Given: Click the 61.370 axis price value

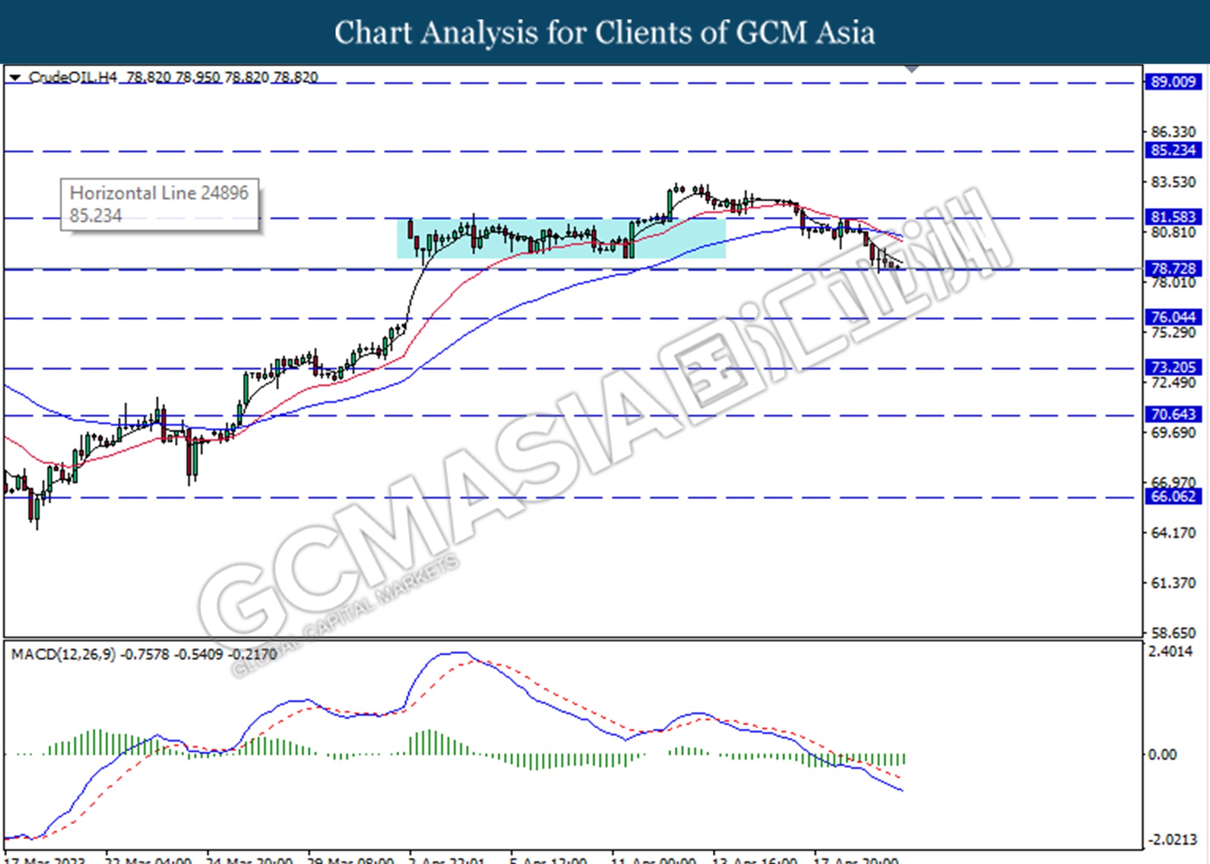Looking at the screenshot, I should click(x=1173, y=583).
